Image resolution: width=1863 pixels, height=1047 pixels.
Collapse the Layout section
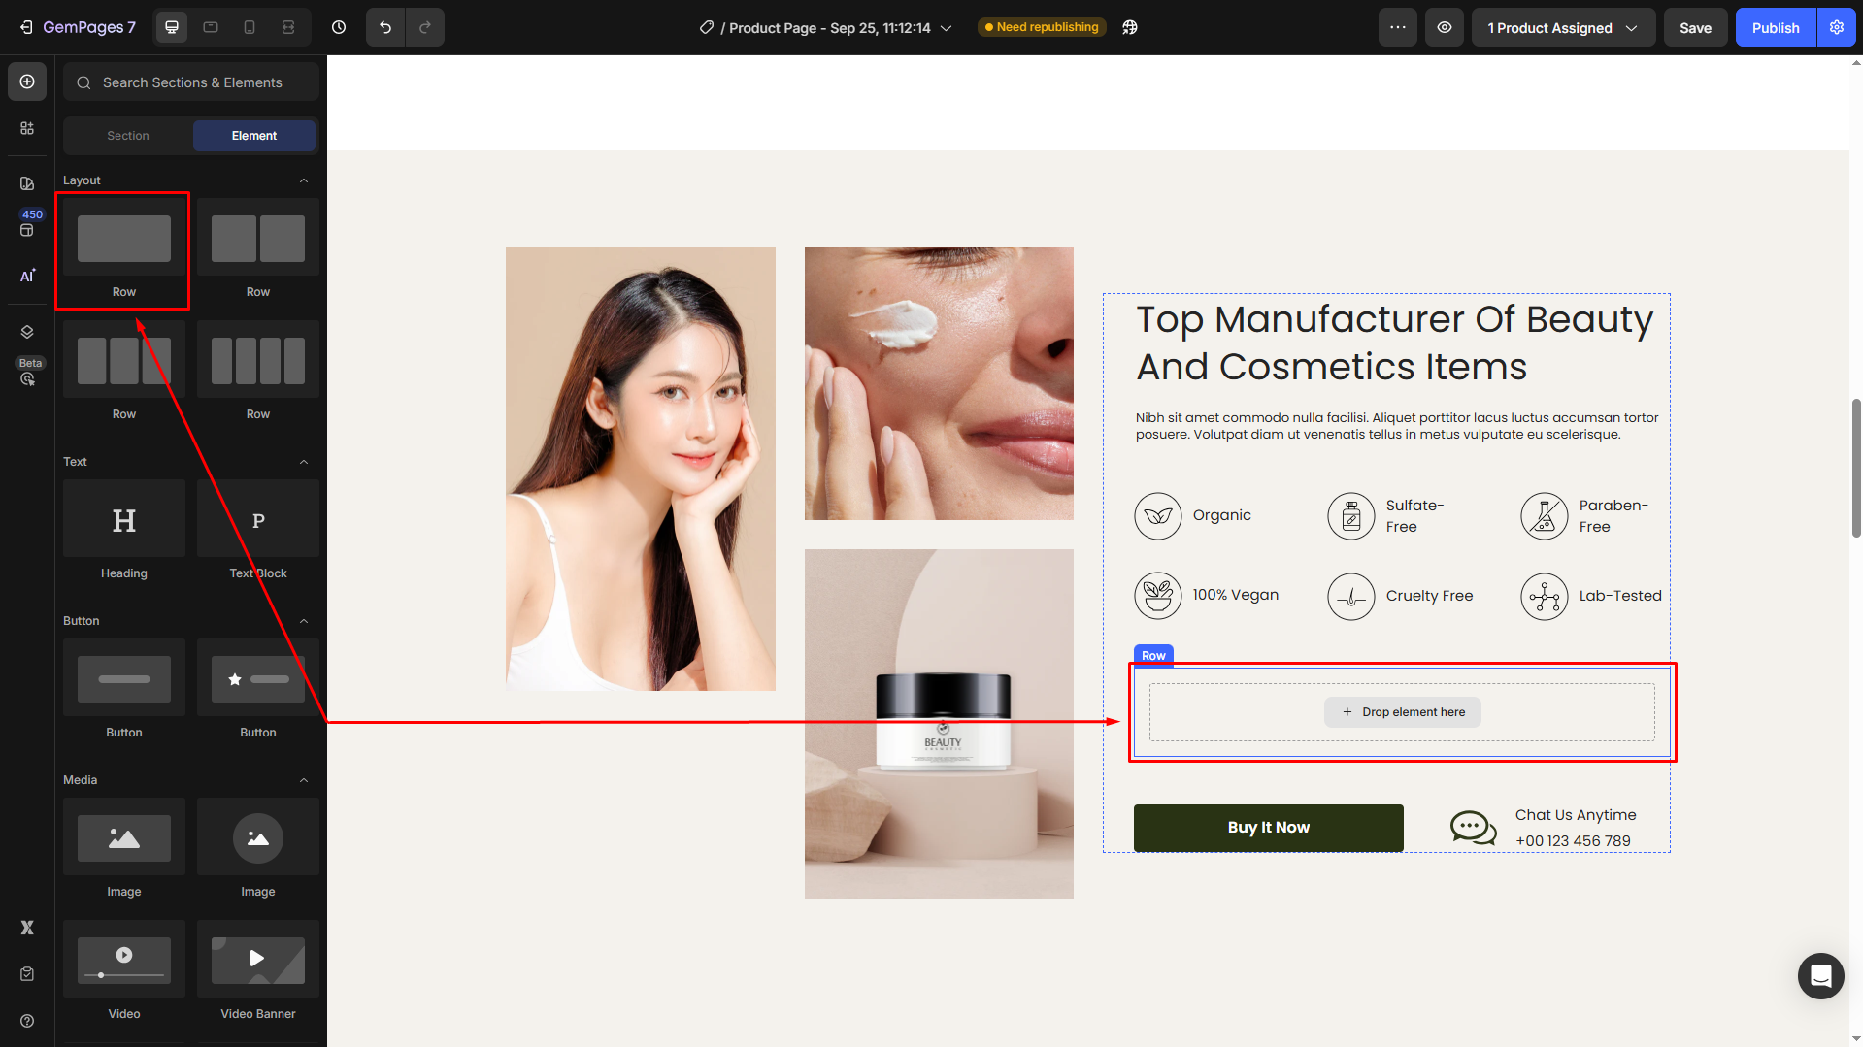pos(304,180)
